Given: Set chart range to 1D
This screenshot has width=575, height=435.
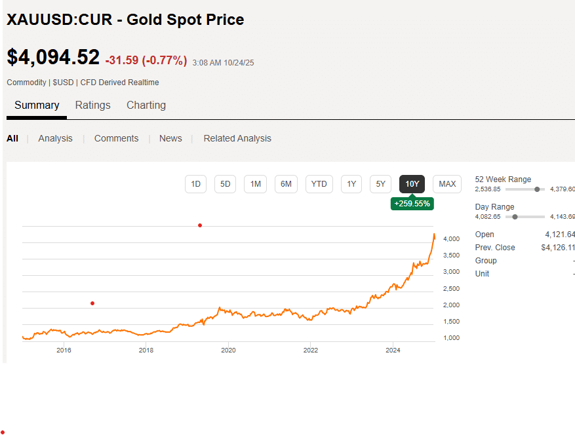Looking at the screenshot, I should coord(195,184).
